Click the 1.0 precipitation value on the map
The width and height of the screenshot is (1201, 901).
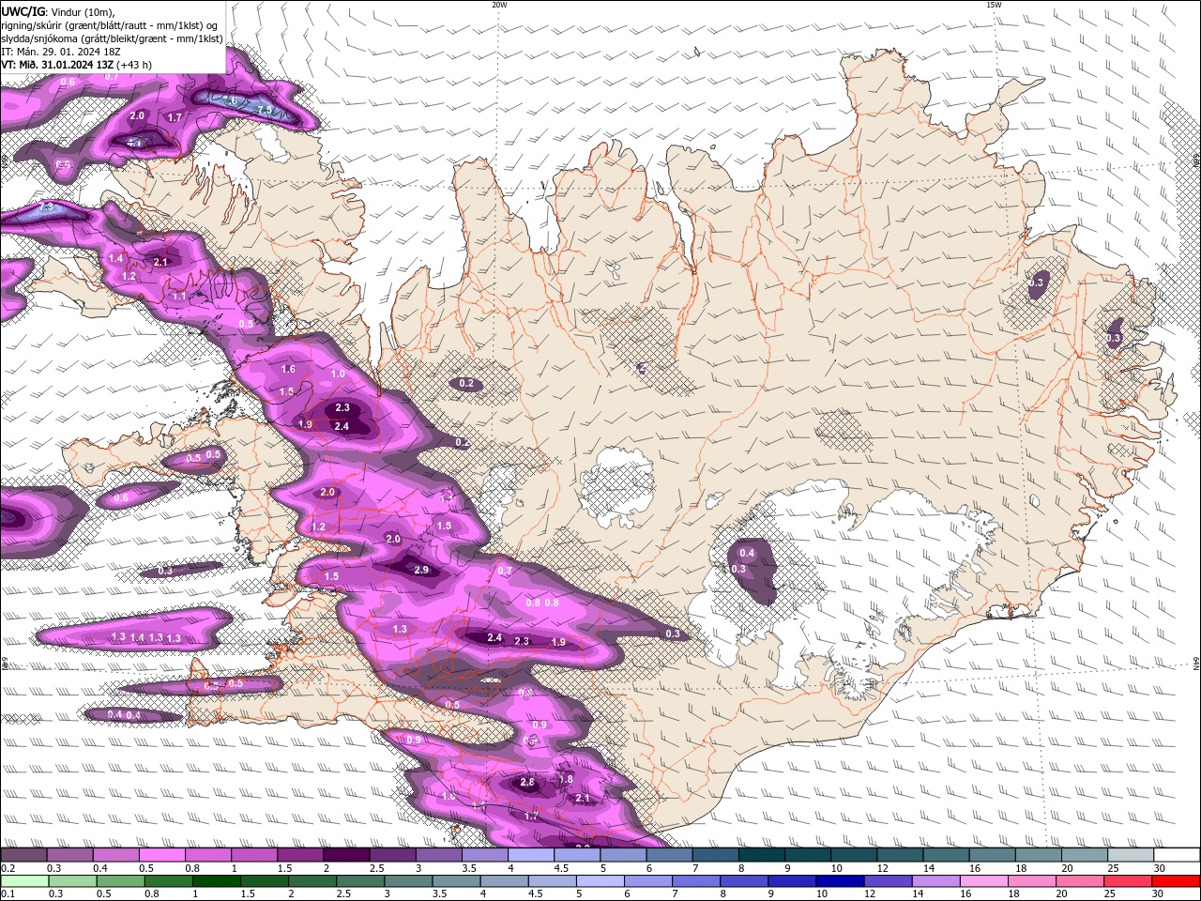coord(338,374)
